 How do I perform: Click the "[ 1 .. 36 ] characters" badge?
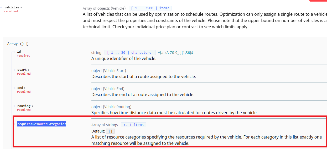130,53
